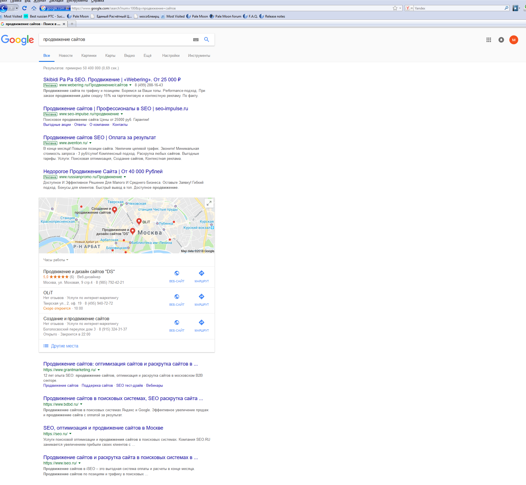Image resolution: width=526 pixels, height=485 pixels.
Task: Open the Недорогое Продвижение Сайта ad link
Action: pyautogui.click(x=103, y=172)
